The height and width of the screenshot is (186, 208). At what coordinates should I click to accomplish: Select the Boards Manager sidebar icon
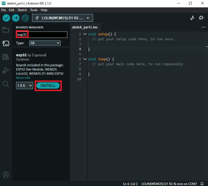click(x=6, y=43)
